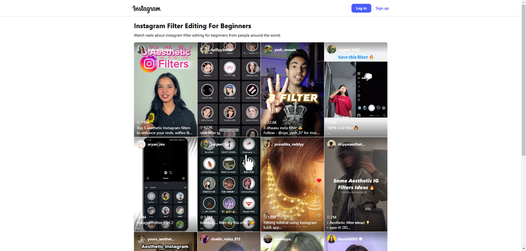Click yours_aesthet... profile avatar
This screenshot has width=526, height=251.
click(141, 239)
